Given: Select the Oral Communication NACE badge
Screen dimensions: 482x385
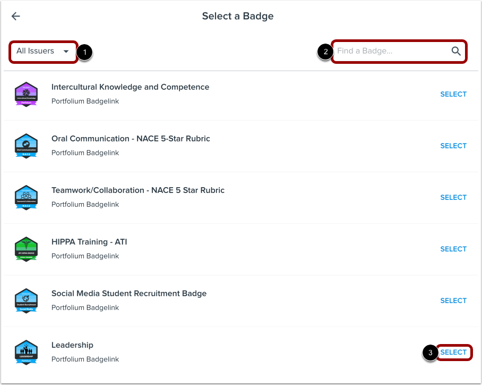Looking at the screenshot, I should (x=453, y=146).
